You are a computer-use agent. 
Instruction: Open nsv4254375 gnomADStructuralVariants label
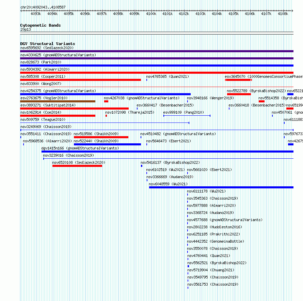[58, 91]
